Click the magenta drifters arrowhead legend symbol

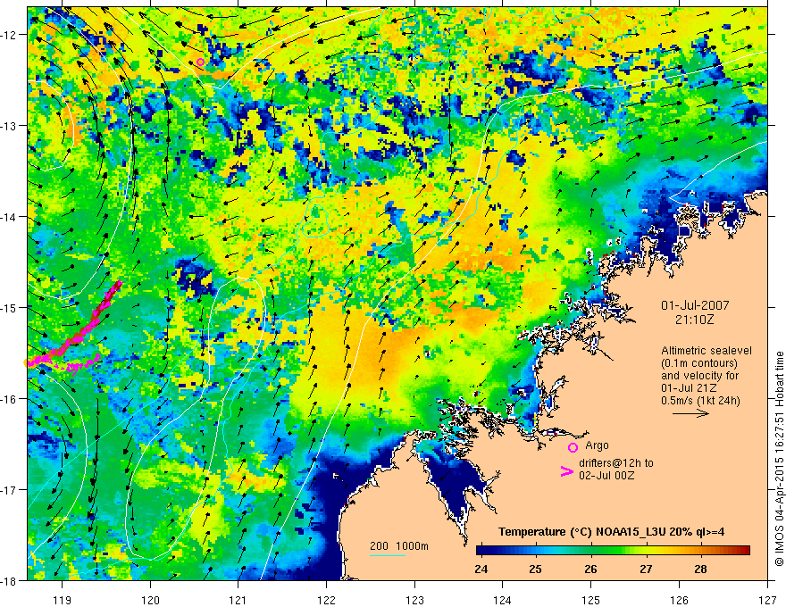tap(566, 471)
